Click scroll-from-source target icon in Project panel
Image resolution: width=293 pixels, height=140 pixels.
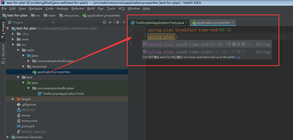[x=104, y=23]
